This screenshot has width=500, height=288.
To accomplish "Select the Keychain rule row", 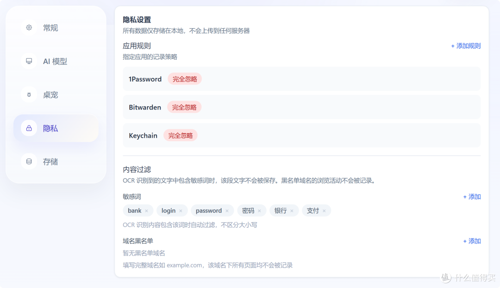I will pyautogui.click(x=302, y=135).
